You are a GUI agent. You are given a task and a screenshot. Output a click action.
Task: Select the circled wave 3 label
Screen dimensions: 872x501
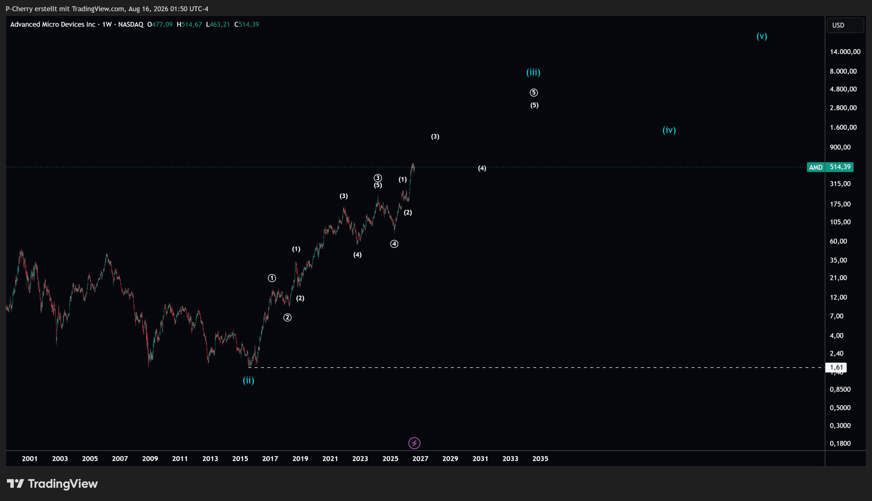(x=378, y=178)
